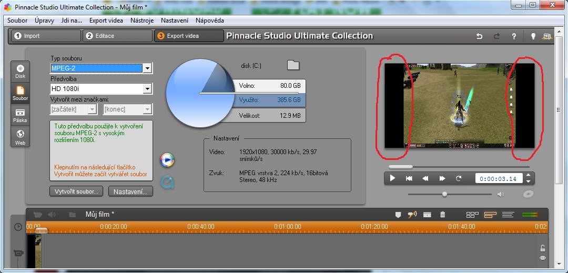The width and height of the screenshot is (568, 273).
Task: Click the clip properties card icon
Action: [427, 215]
